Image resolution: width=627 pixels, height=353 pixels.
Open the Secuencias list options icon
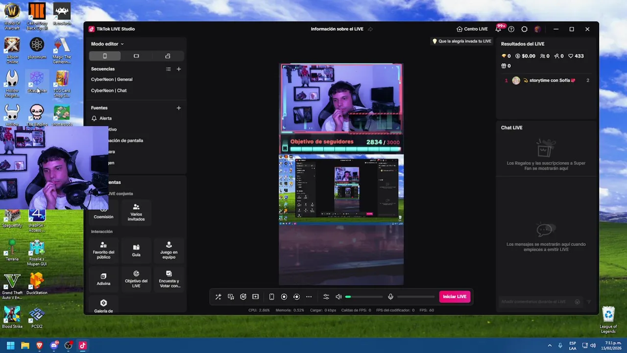[x=168, y=69]
